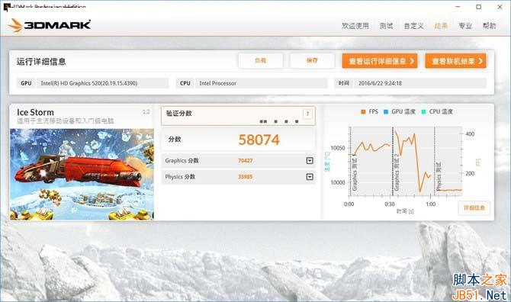The width and height of the screenshot is (511, 302).
Task: Open the 自定义 tab
Action: coord(414,26)
